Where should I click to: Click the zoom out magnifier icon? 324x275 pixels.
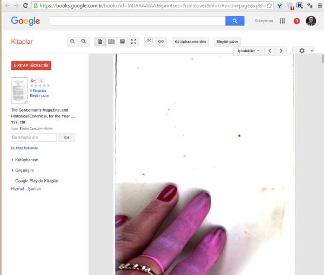coord(84,42)
